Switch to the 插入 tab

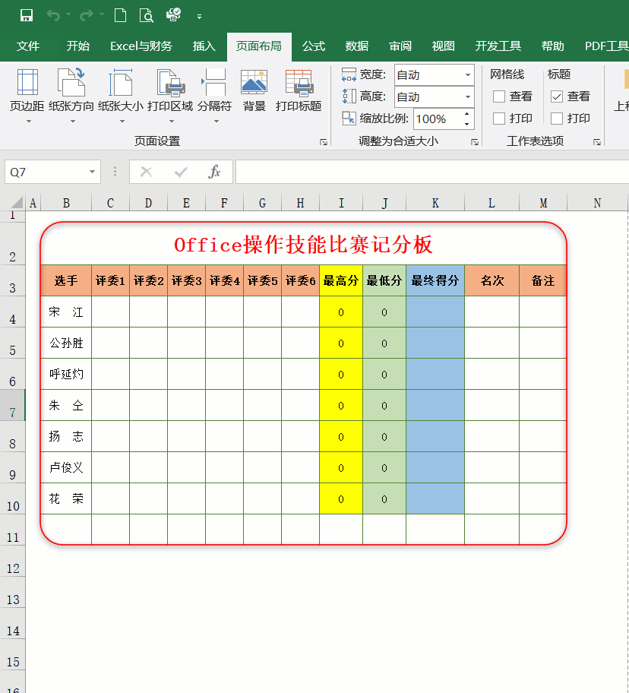coord(204,46)
